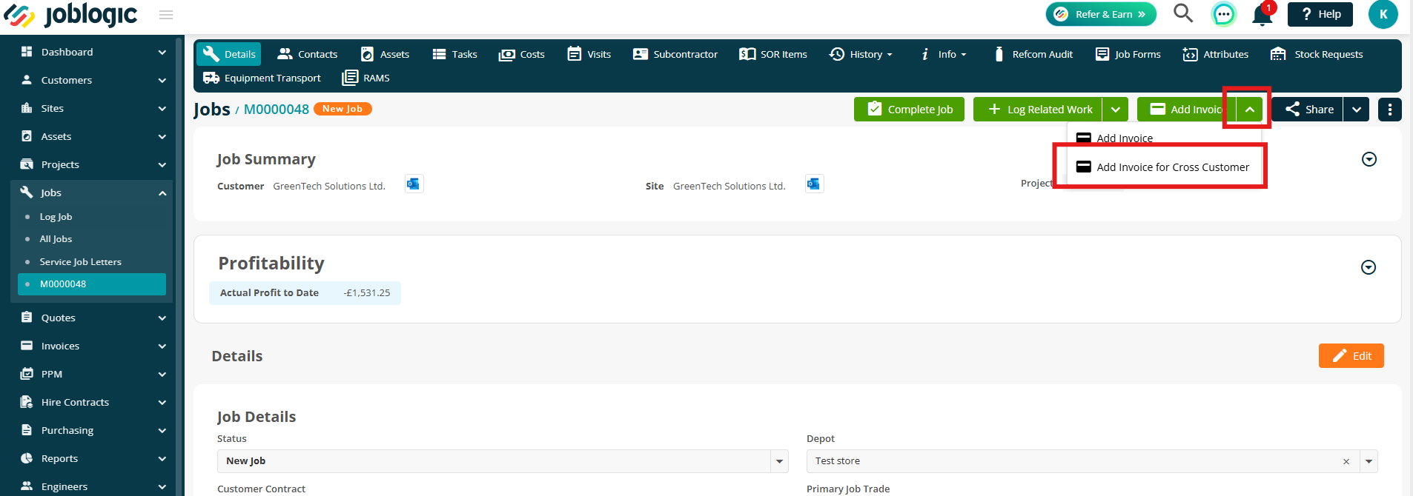Open the three-dot more options menu
Viewport: 1413px width, 496px height.
[x=1389, y=110]
